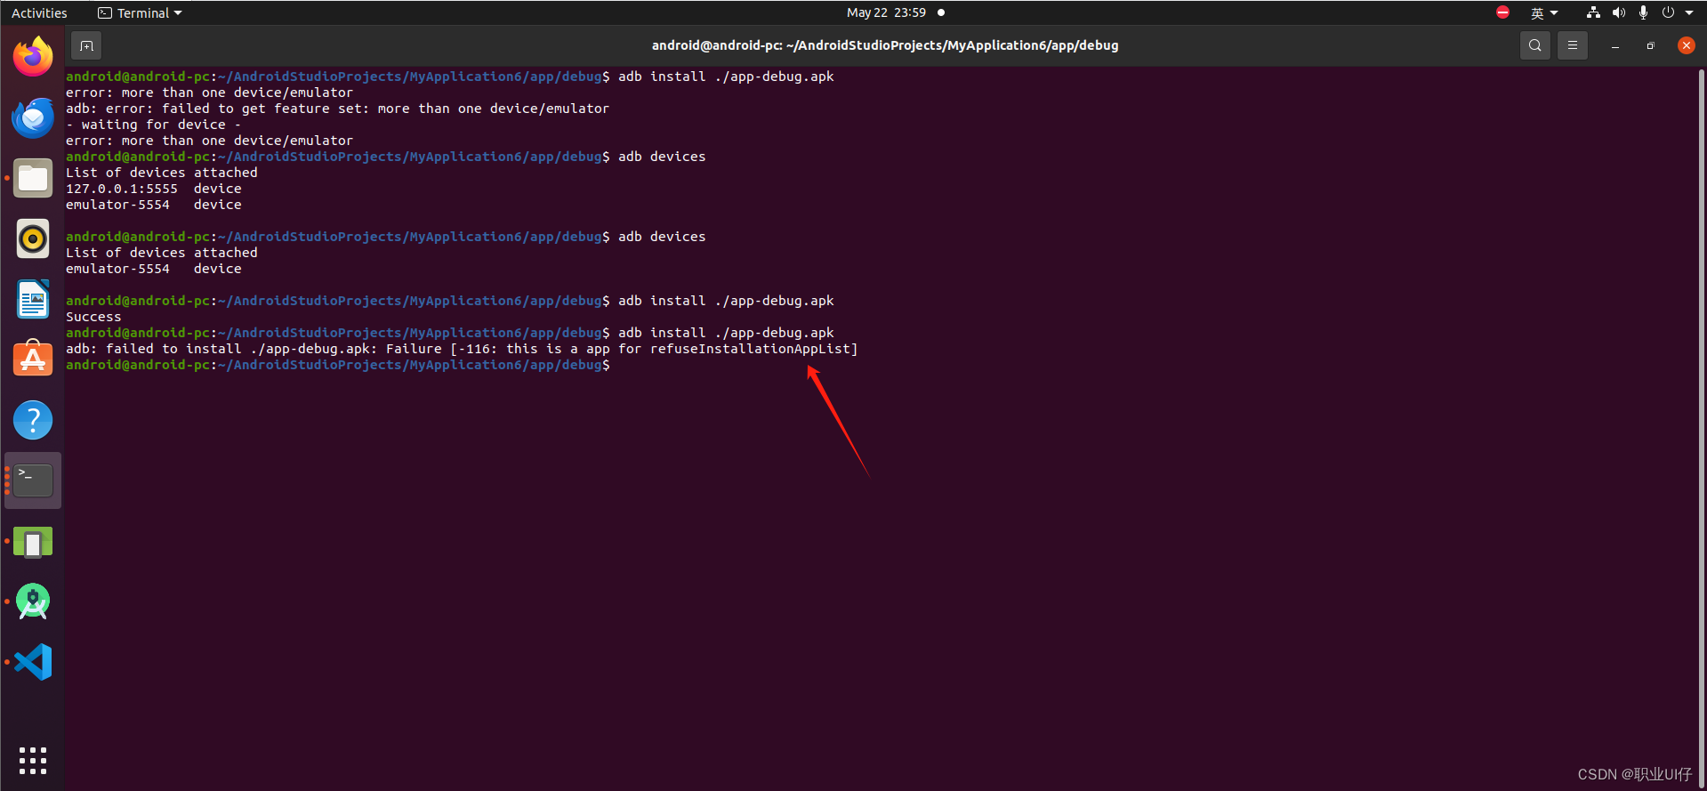This screenshot has height=791, width=1707.
Task: Click the last empty terminal prompt line
Action: pyautogui.click(x=338, y=365)
